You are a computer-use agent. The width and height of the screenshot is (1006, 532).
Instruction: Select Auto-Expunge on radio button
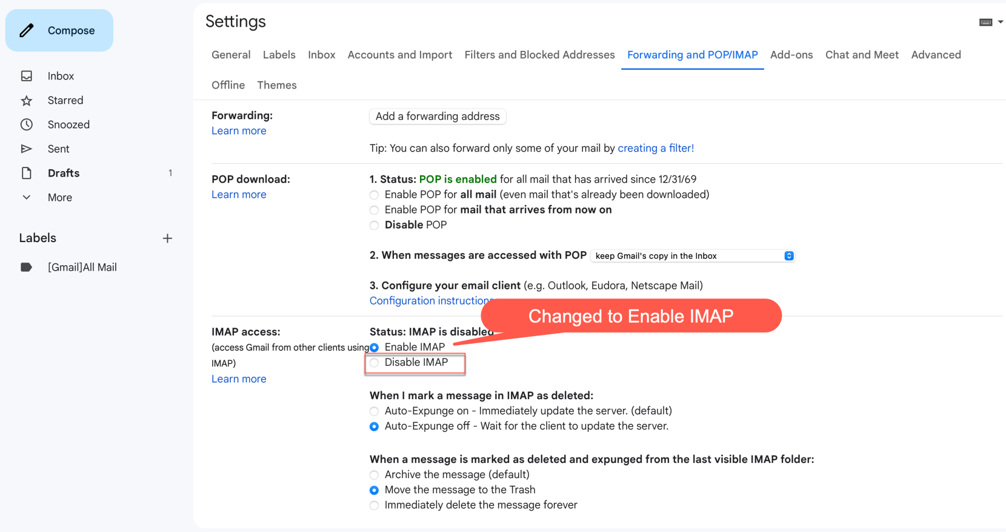(374, 412)
